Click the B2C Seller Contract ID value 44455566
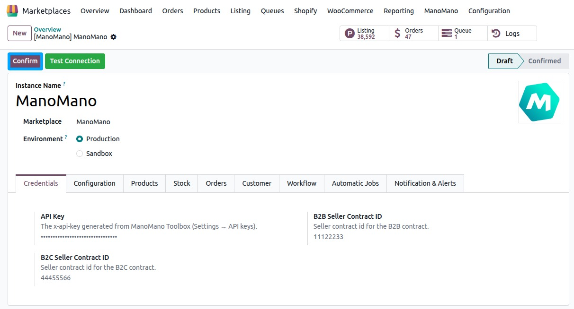Viewport: 574px width, 309px height. [55, 278]
